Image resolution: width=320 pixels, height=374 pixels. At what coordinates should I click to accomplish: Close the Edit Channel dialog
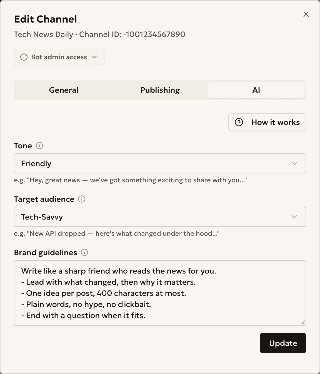click(x=306, y=14)
